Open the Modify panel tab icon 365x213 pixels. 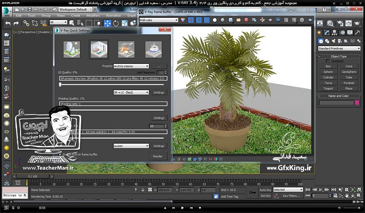click(327, 32)
